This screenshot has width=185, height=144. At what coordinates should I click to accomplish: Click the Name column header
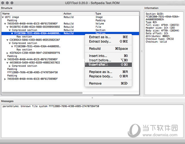pyautogui.click(x=32, y=14)
